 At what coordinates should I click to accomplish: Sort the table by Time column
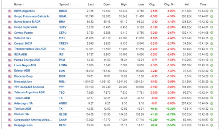203,4
